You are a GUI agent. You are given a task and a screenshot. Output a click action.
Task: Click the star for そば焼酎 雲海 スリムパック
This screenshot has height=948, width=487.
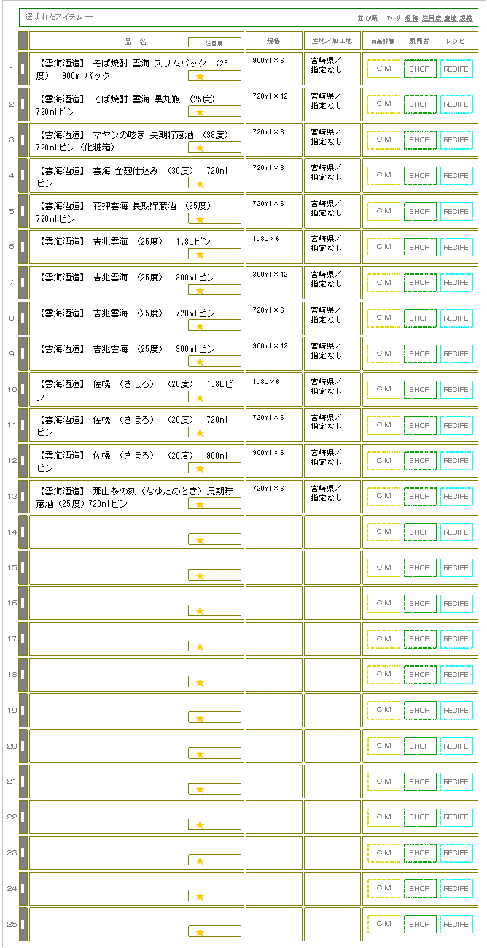[200, 76]
